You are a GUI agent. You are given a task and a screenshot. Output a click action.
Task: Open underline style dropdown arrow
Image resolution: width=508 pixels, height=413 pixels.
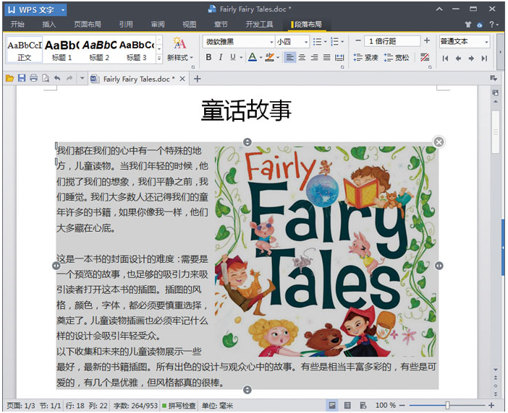pyautogui.click(x=241, y=58)
